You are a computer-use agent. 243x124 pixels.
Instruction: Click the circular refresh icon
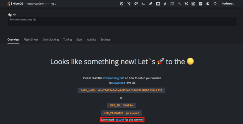click(x=215, y=4)
